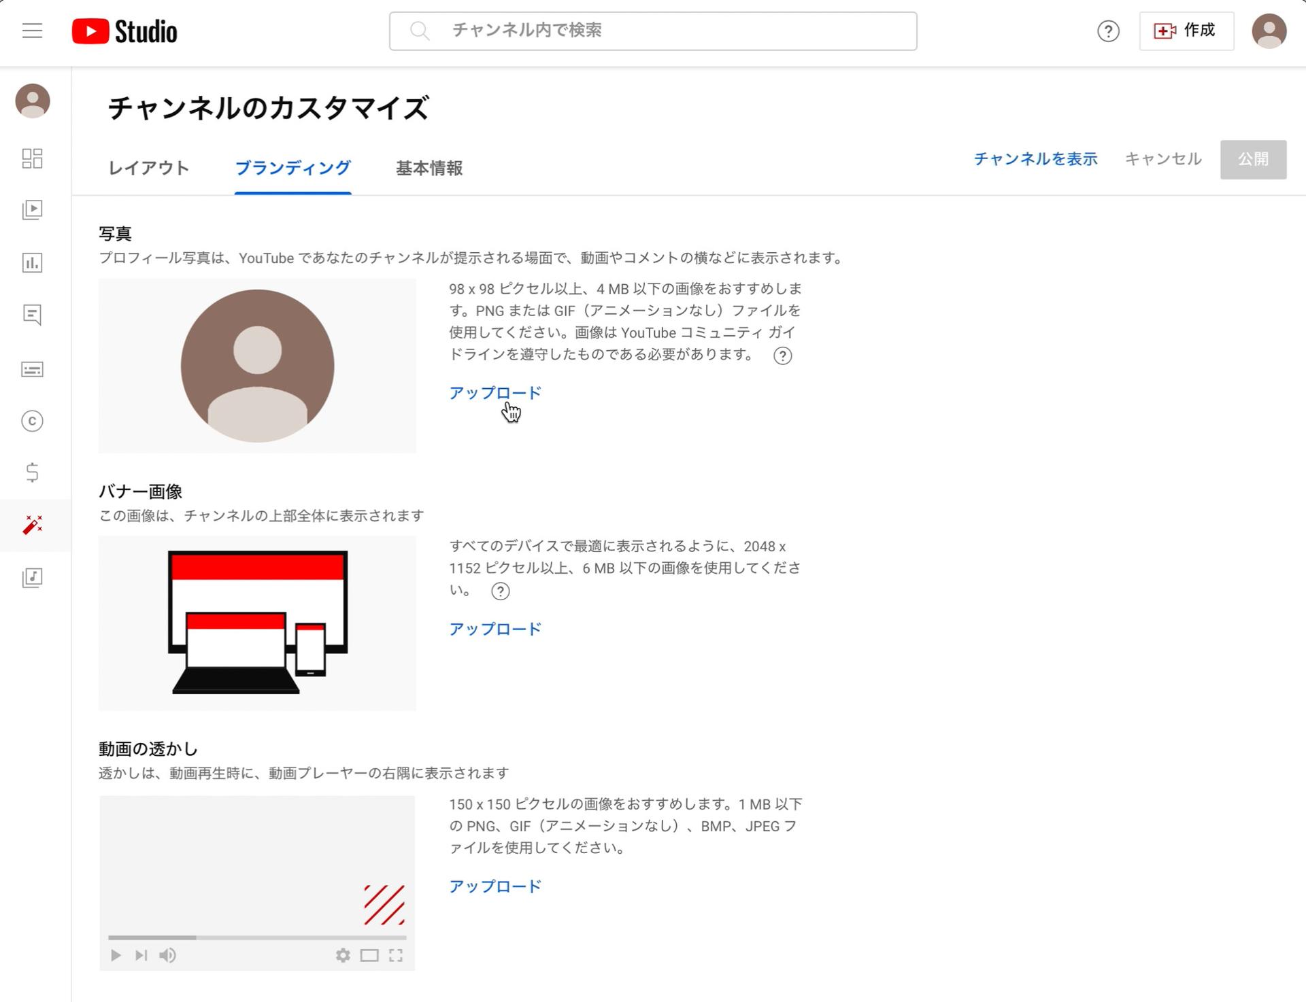This screenshot has height=1002, width=1306.
Task: Open the Comments panel in the sidebar
Action: point(32,315)
